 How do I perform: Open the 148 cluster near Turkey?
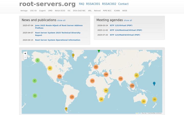pyautogui.click(x=106, y=74)
